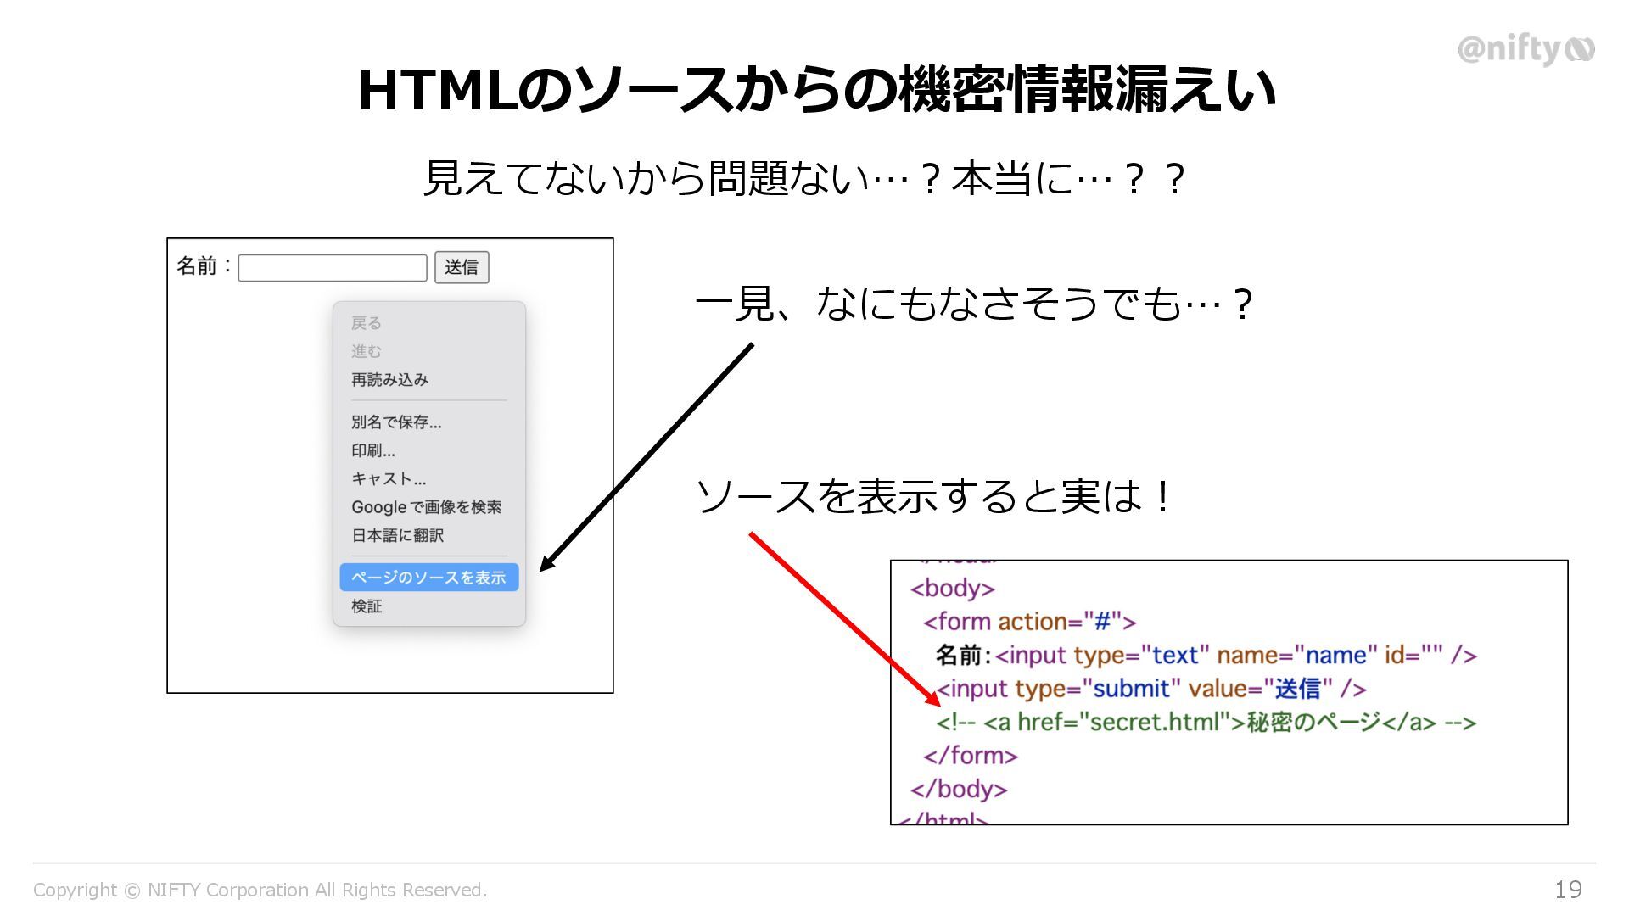This screenshot has width=1629, height=916.
Task: Select 戻る in context menu
Action: click(367, 323)
